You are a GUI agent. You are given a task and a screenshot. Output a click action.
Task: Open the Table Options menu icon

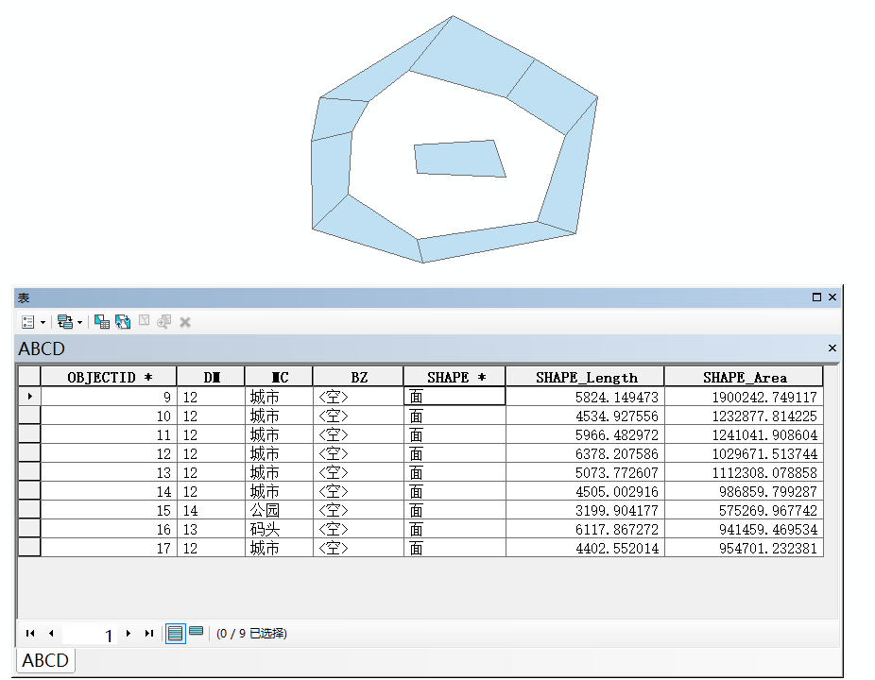click(28, 321)
